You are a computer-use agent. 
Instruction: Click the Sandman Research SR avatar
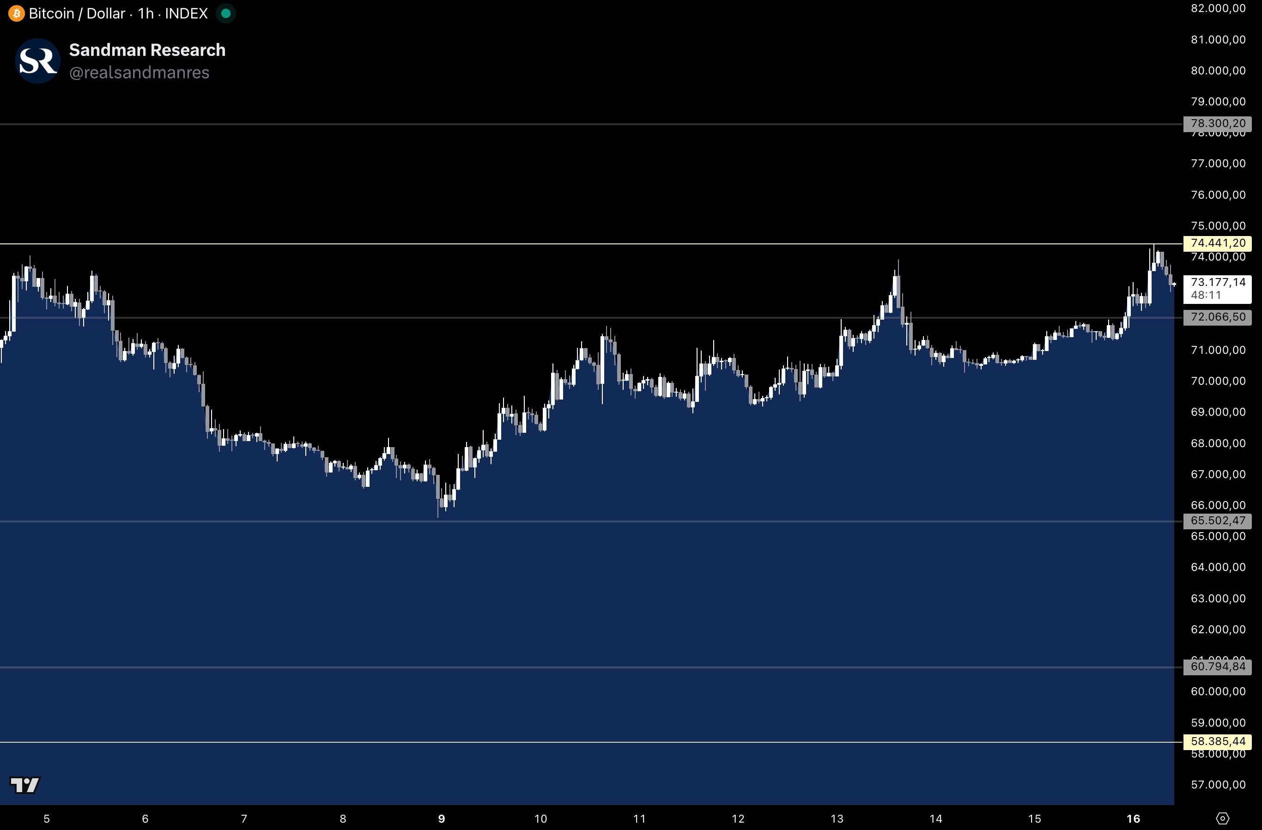38,61
